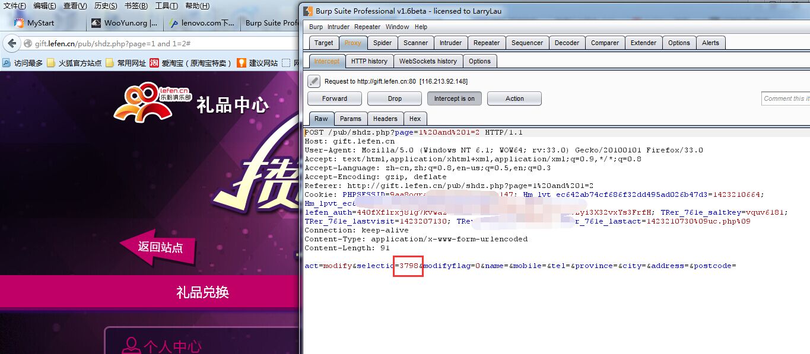This screenshot has height=354, width=810.
Task: Select the WebSockets history sub-tab
Action: tap(428, 61)
